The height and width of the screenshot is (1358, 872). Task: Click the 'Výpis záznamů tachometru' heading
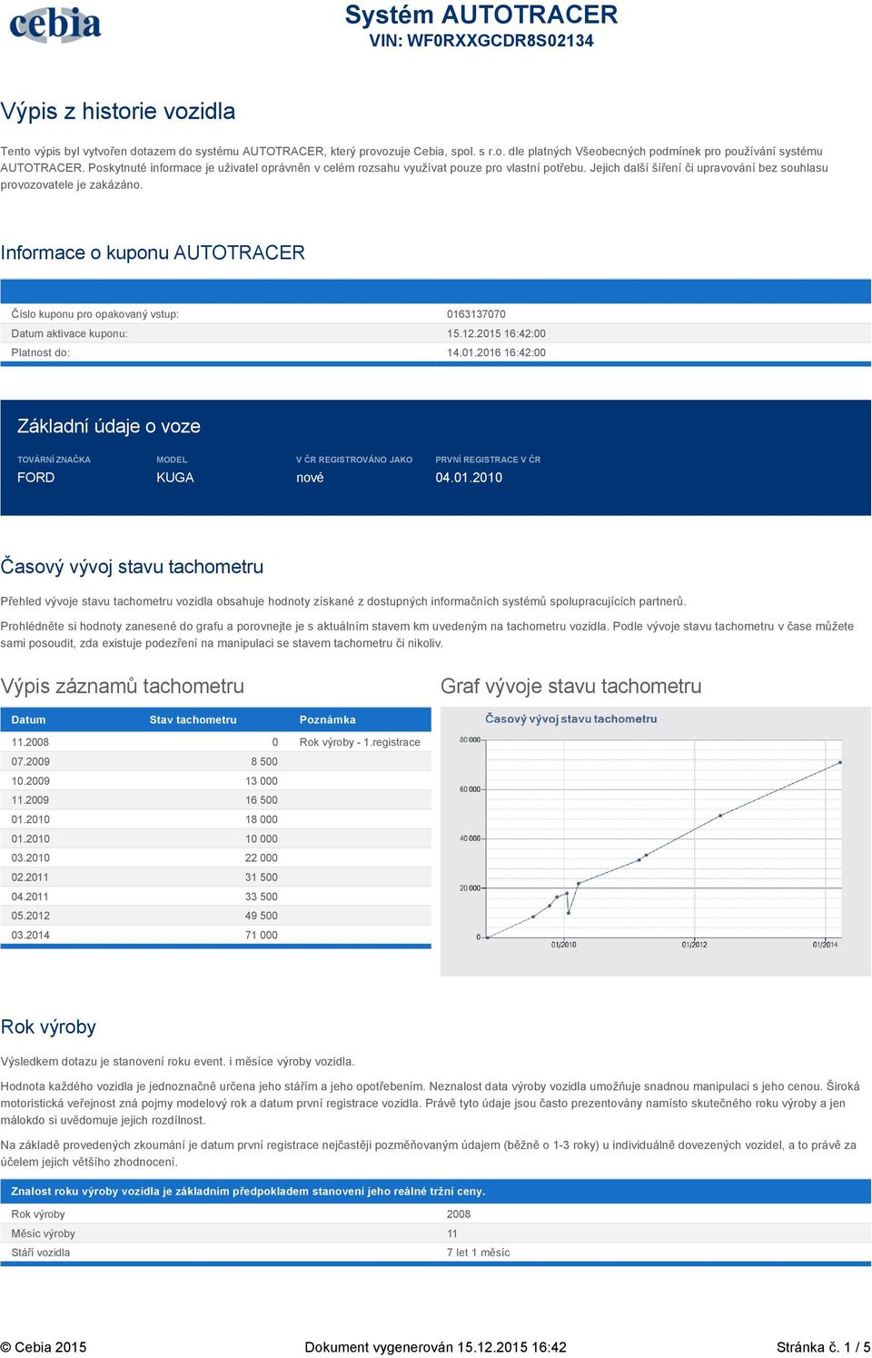[x=123, y=686]
